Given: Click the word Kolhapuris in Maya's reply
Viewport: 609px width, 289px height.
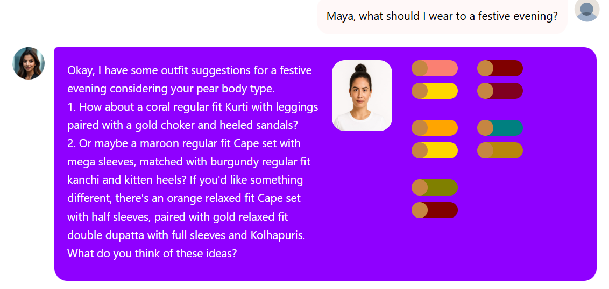Looking at the screenshot, I should pos(277,235).
